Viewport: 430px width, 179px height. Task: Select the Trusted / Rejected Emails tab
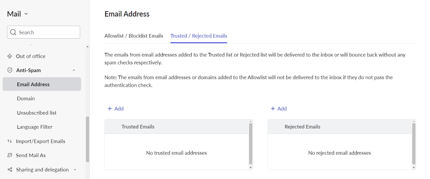(x=199, y=36)
